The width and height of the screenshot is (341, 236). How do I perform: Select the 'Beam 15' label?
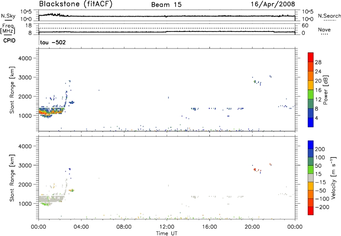pyautogui.click(x=166, y=5)
